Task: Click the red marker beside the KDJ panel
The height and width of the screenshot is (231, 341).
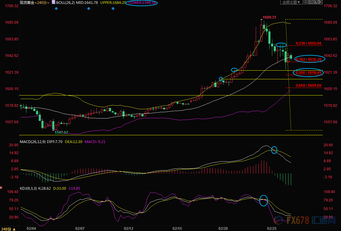Action: pyautogui.click(x=1, y=187)
